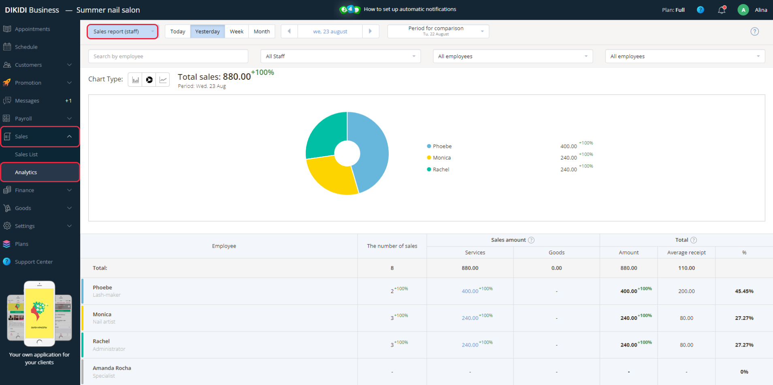Click the we, 23 august date field
This screenshot has width=773, height=385.
click(330, 31)
